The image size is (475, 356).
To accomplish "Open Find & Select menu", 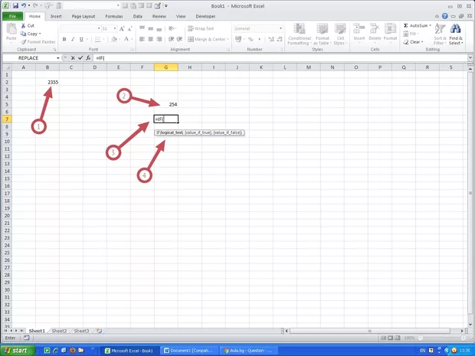I will coord(456,34).
